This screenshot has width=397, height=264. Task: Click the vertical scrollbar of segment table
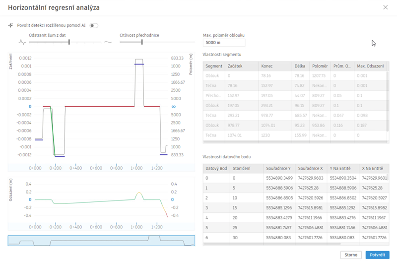[388, 101]
